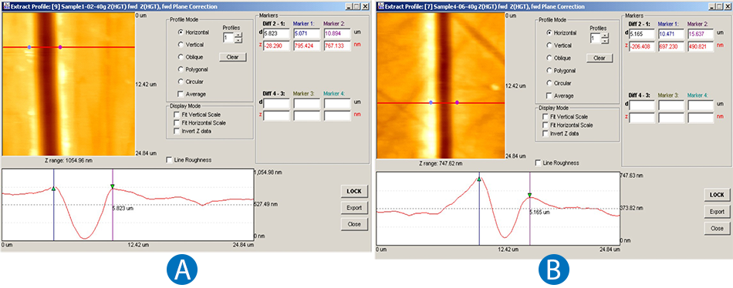Click the magenta marker dot on right AFM image
733x288 pixels.
(x=458, y=102)
